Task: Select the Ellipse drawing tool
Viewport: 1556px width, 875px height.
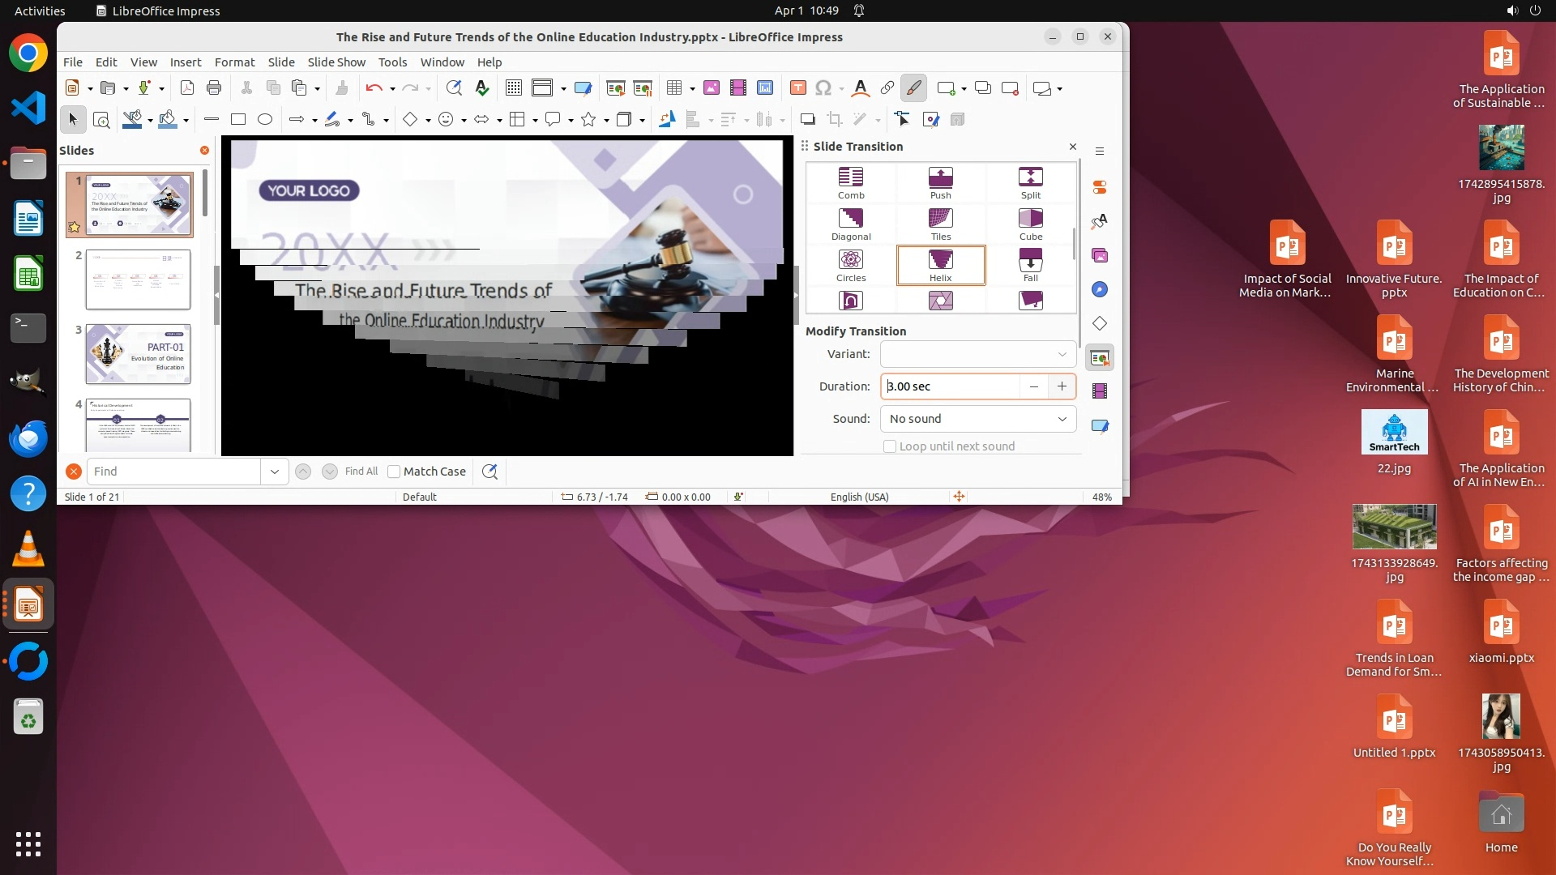Action: coord(265,120)
